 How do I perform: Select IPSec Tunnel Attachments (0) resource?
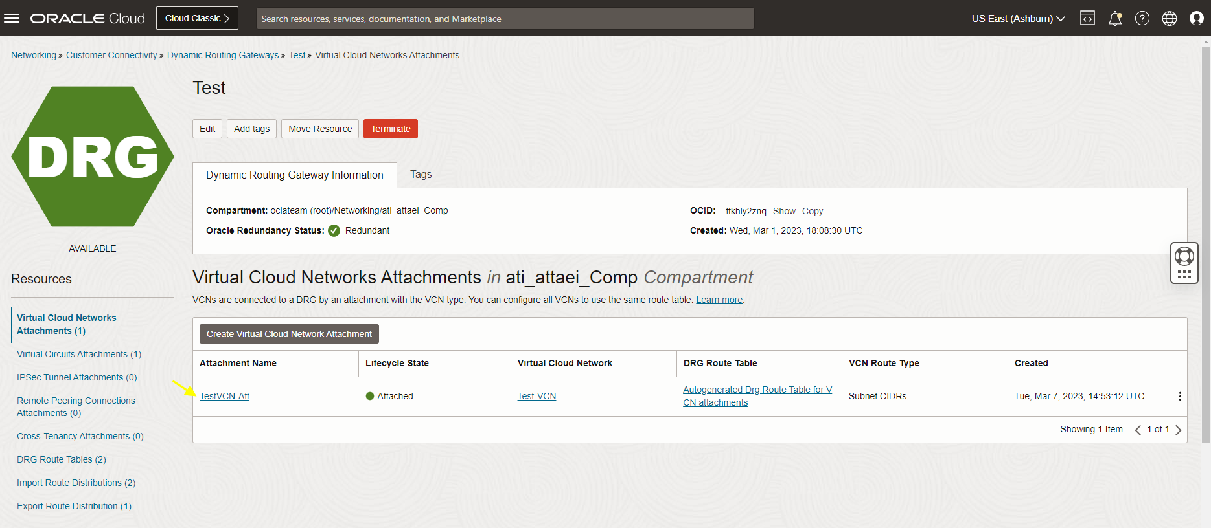click(77, 377)
